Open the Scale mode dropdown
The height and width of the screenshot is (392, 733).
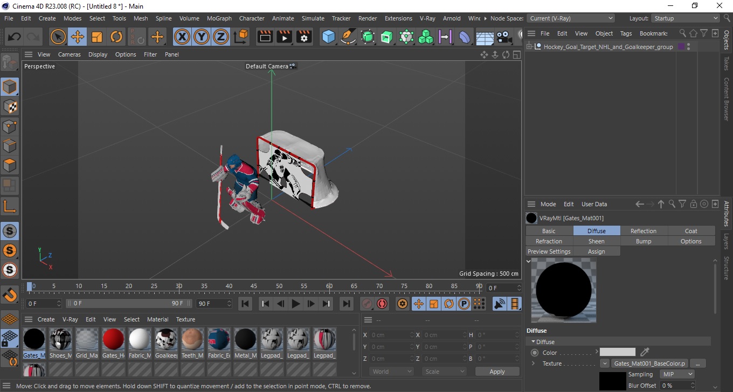point(444,372)
